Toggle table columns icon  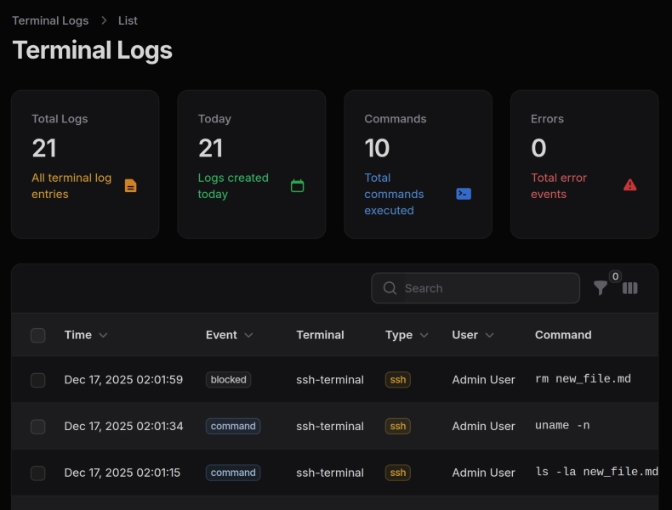(x=630, y=288)
